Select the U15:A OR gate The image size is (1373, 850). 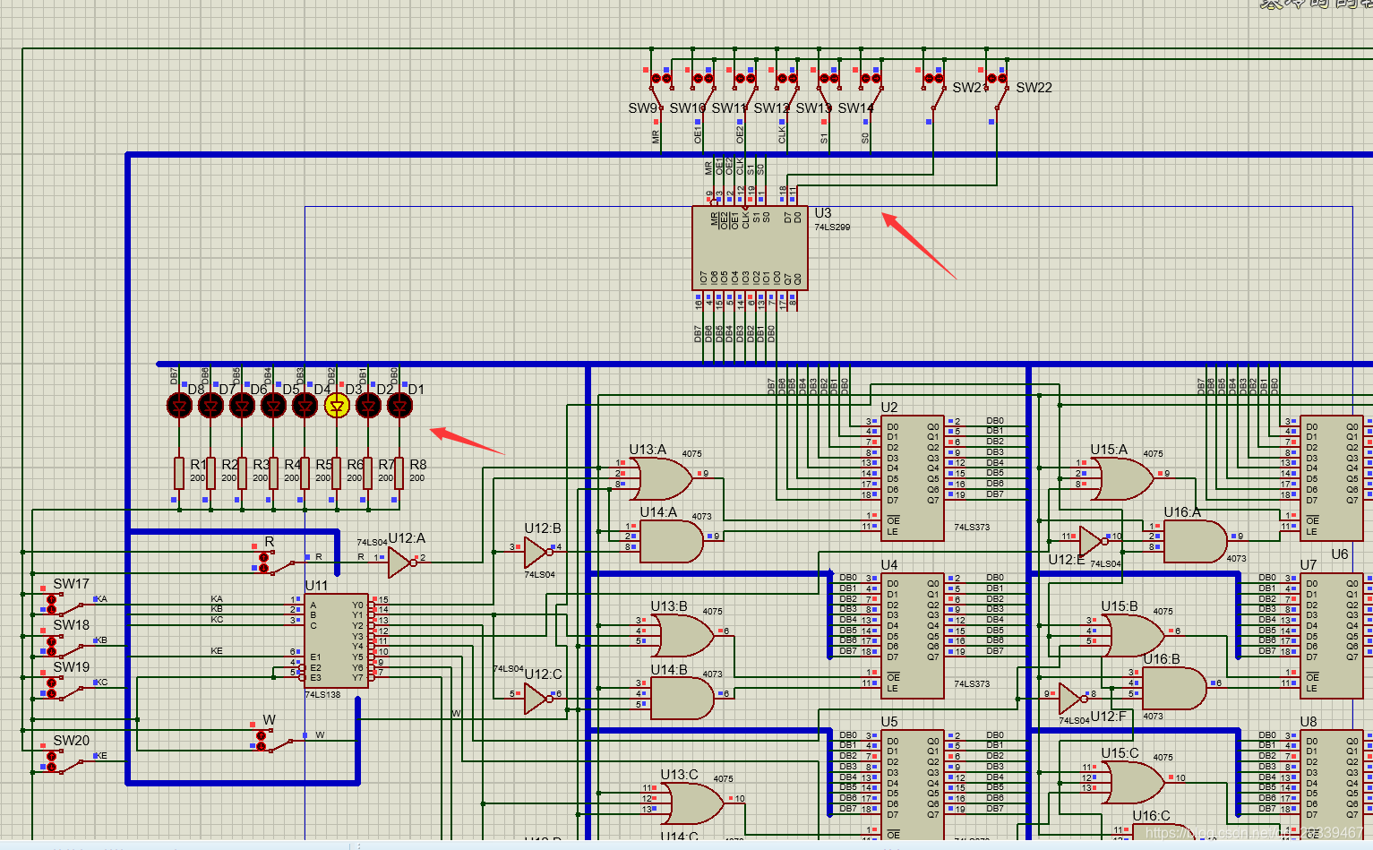click(x=1123, y=478)
